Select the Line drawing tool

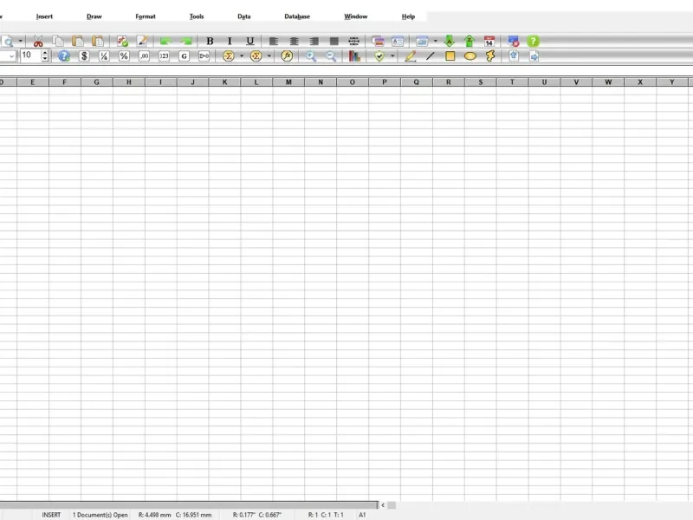coord(430,56)
